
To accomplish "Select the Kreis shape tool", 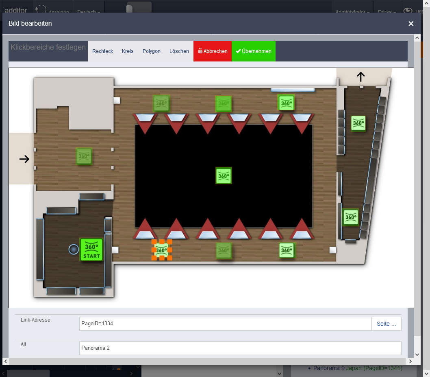I will tap(128, 51).
